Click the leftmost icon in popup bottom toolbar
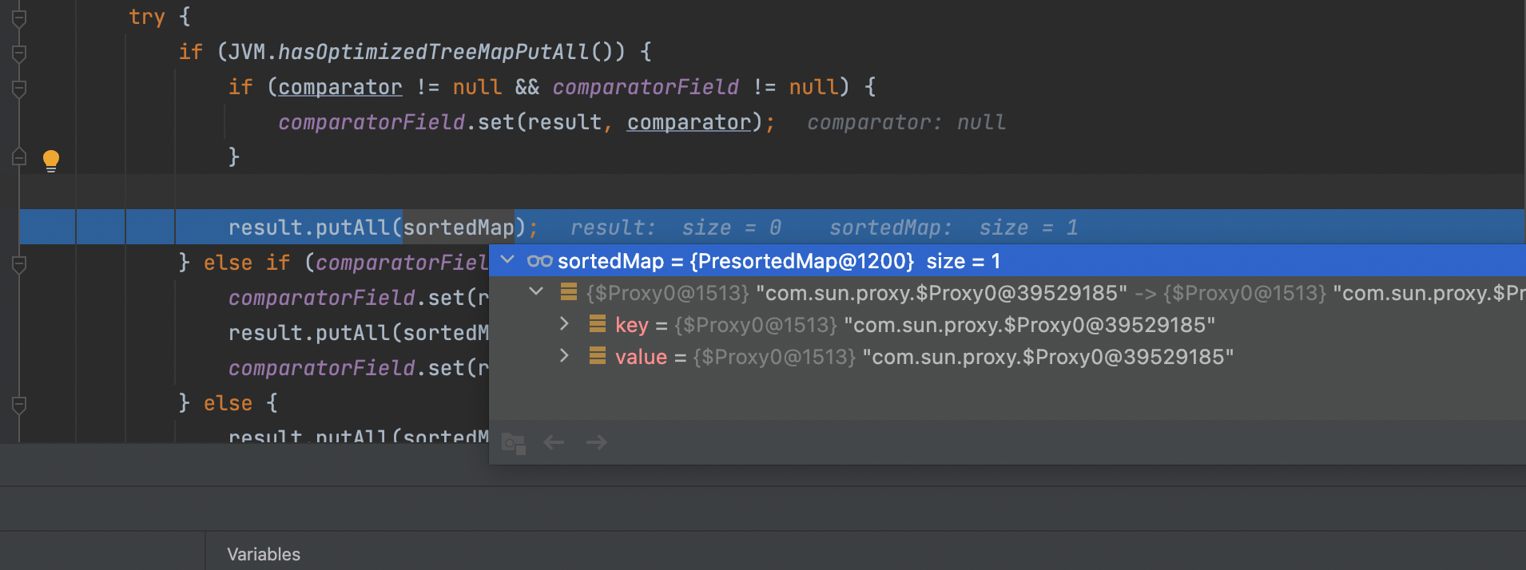Viewport: 1526px width, 570px height. [x=513, y=443]
